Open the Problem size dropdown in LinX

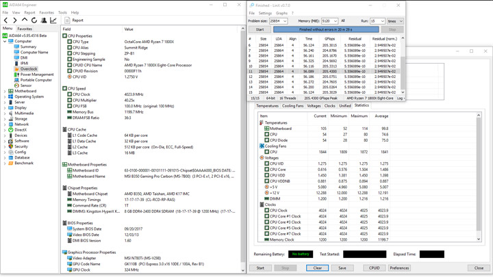click(x=285, y=21)
